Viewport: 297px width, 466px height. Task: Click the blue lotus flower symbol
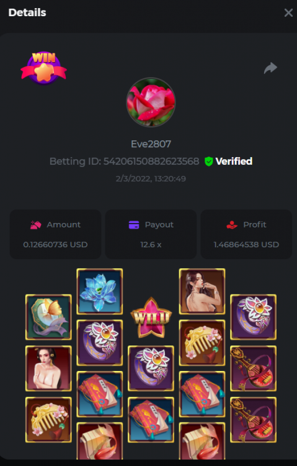coord(99,291)
